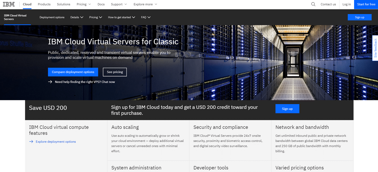
Task: Open the How to get started dropdown
Action: coord(121,17)
